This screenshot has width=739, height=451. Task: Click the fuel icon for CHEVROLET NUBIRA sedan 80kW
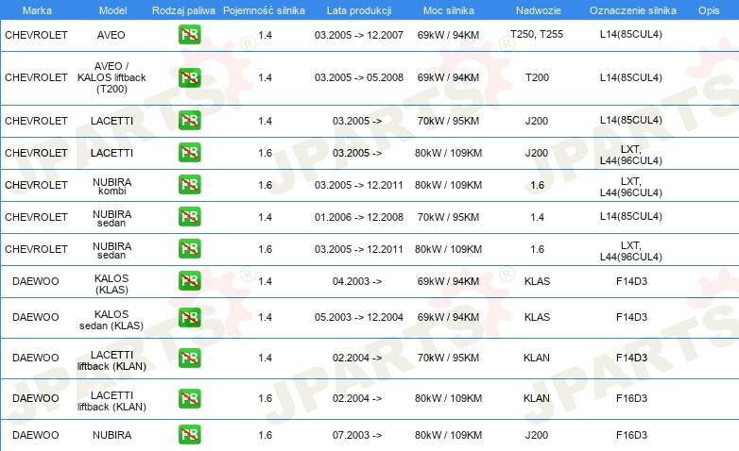(x=189, y=248)
